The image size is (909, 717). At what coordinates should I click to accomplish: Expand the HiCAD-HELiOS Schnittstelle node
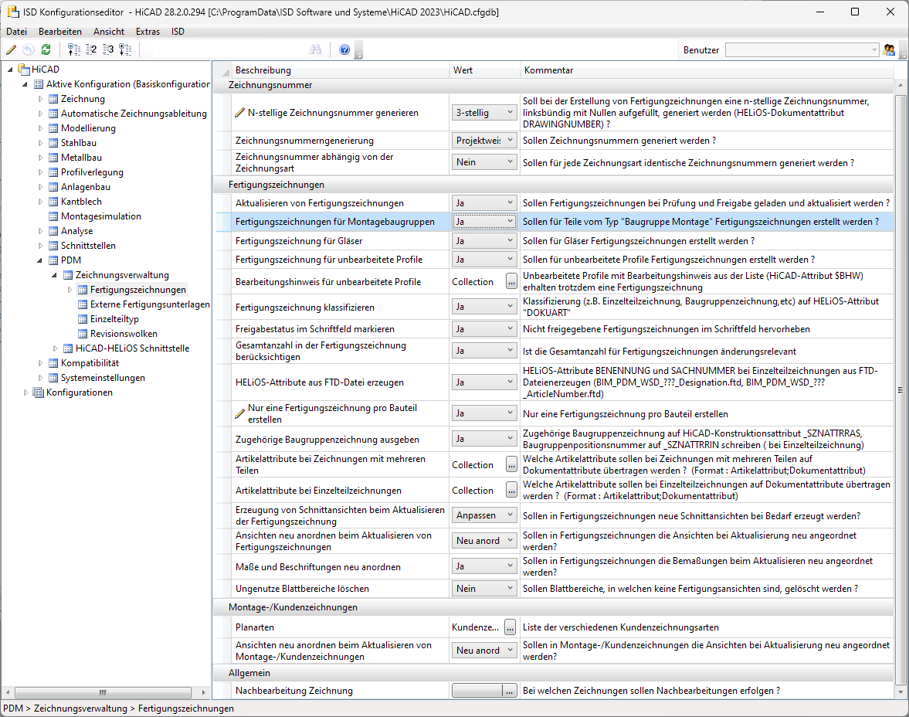(x=55, y=348)
